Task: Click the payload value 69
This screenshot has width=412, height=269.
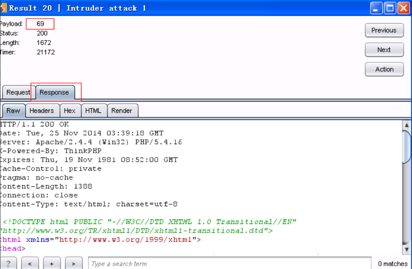Action: [40, 24]
